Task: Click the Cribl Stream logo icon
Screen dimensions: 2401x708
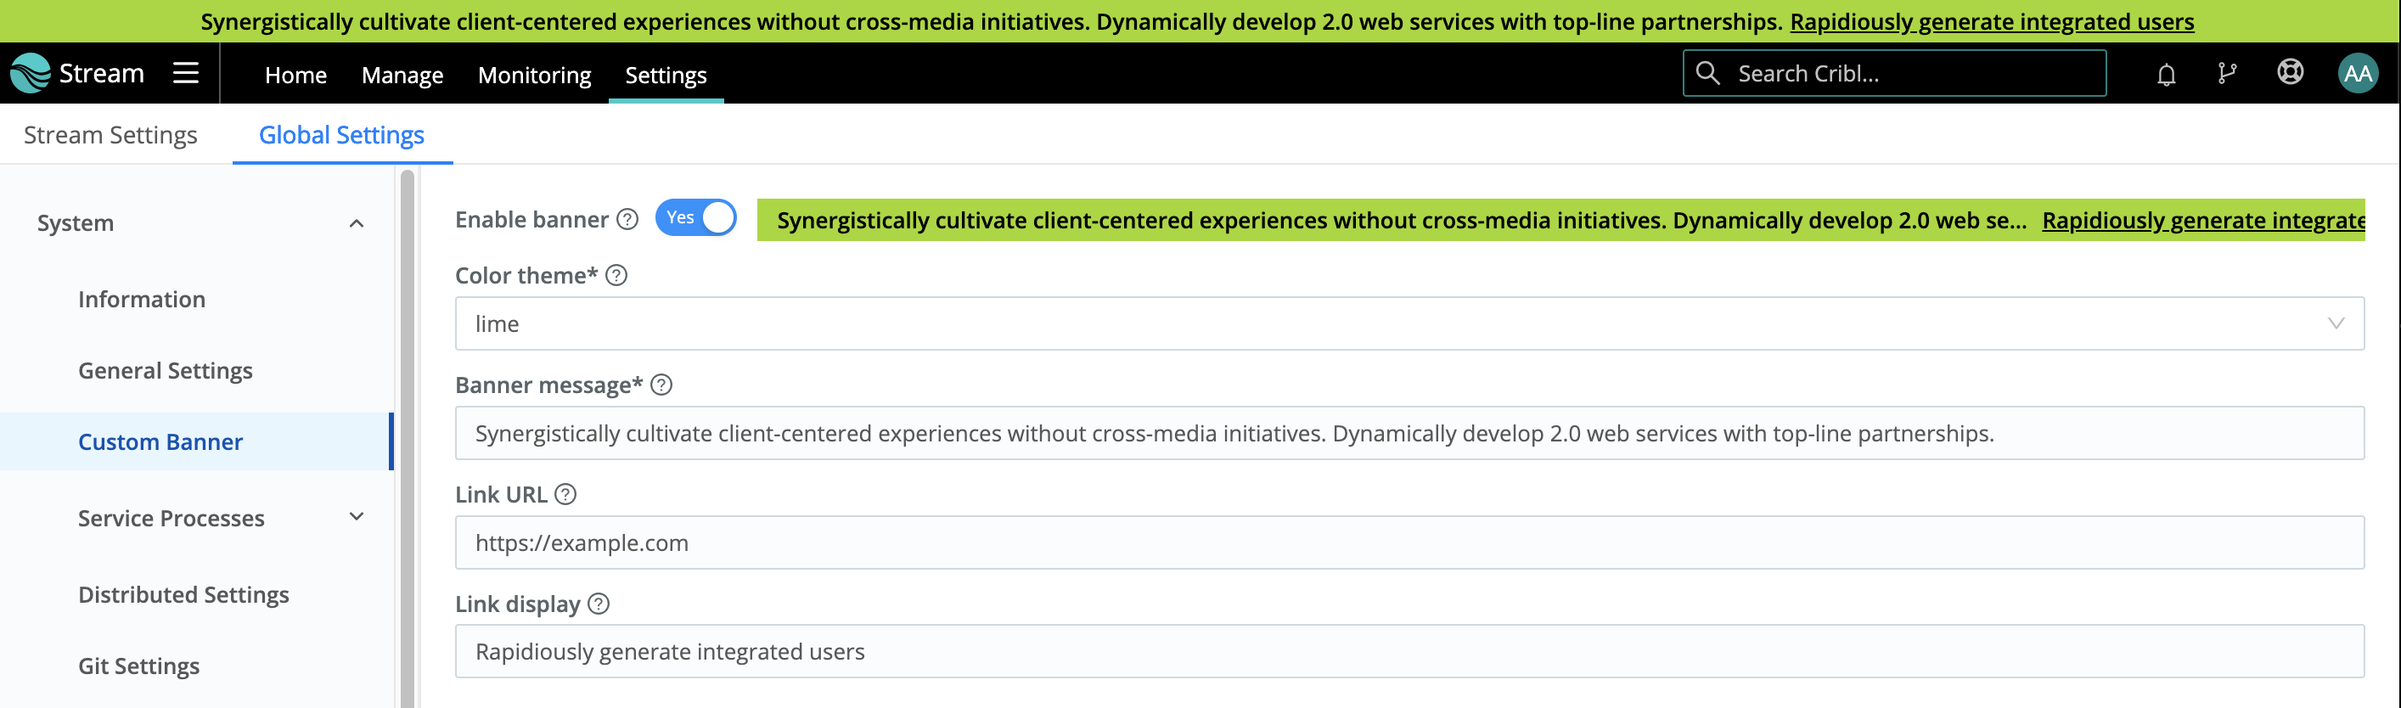Action: [x=30, y=73]
